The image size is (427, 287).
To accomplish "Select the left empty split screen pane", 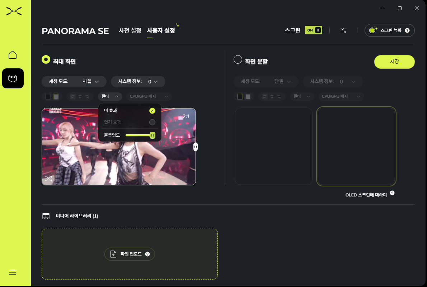I will point(274,146).
